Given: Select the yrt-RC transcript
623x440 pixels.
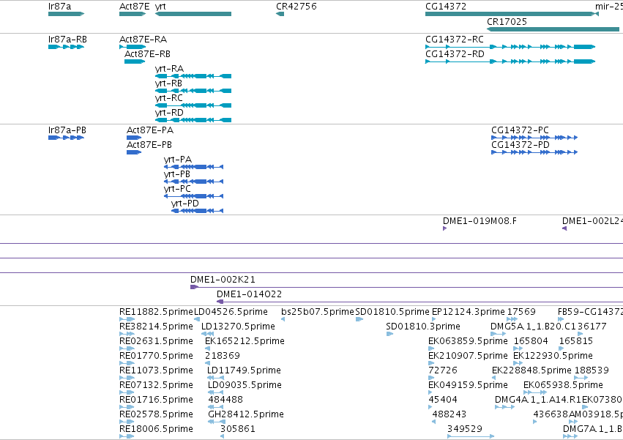Looking at the screenshot, I should click(x=193, y=105).
